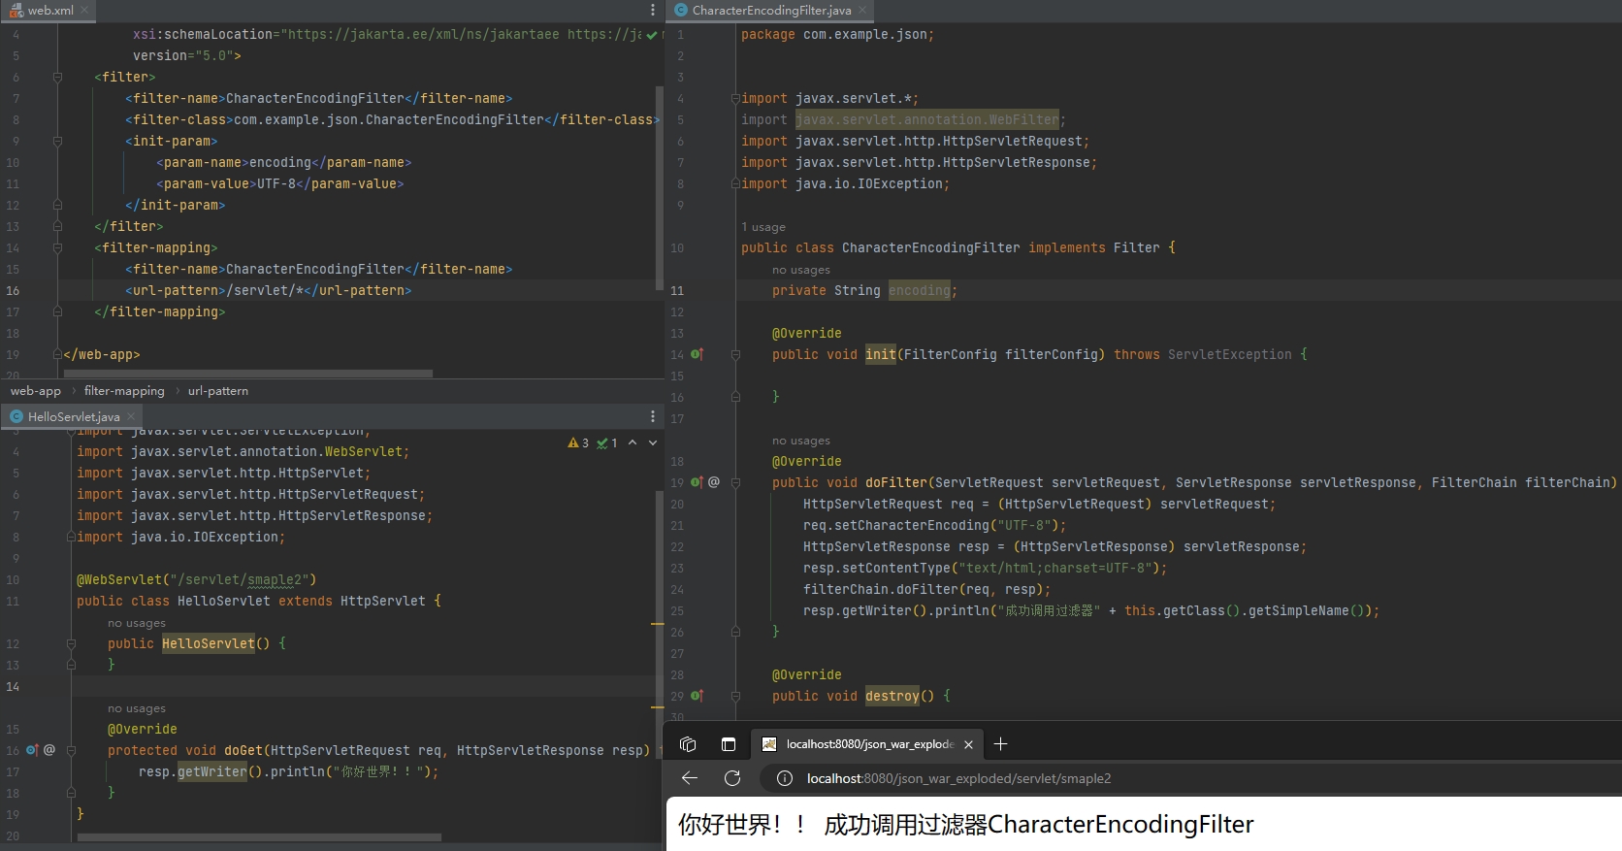
Task: Click 'no usages' hint above encoding field
Action: [801, 270]
